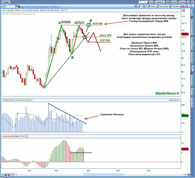Click the Hi: 106.95 price bubble
The image size is (195, 178).
[x=66, y=22]
